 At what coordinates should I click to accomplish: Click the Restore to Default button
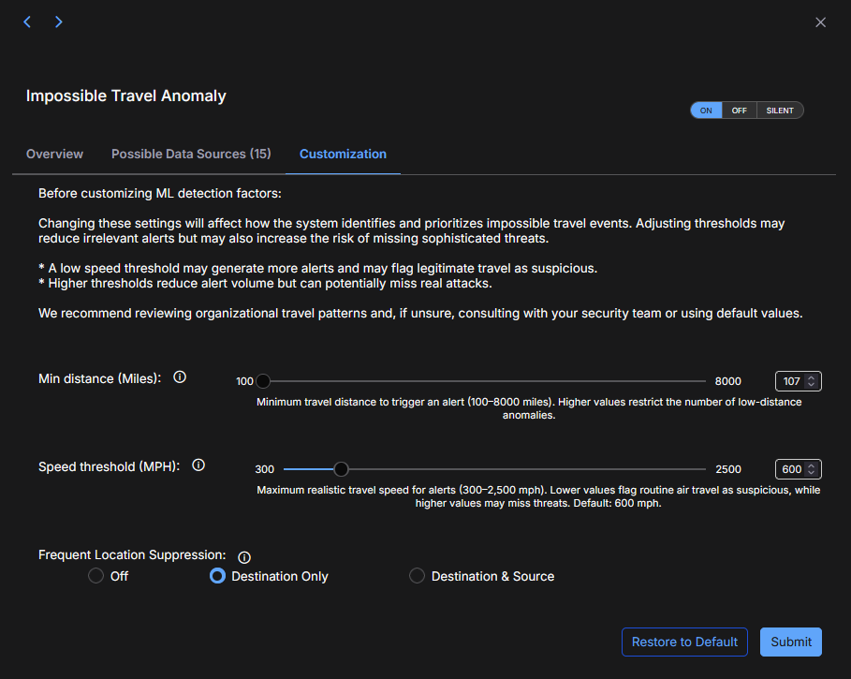pyautogui.click(x=684, y=642)
